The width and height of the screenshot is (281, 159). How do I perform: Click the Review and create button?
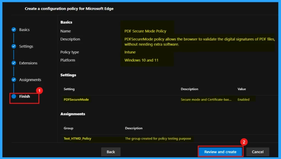220,152
